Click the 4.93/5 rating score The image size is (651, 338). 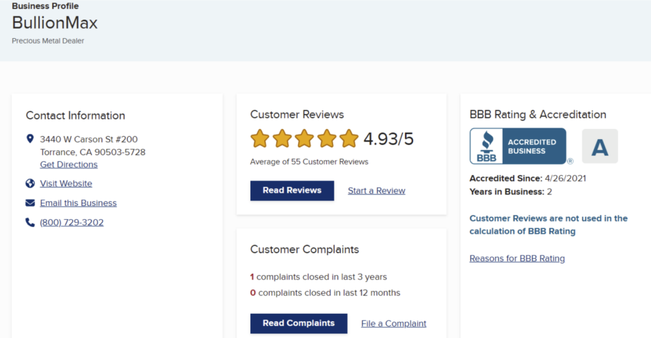coord(388,139)
